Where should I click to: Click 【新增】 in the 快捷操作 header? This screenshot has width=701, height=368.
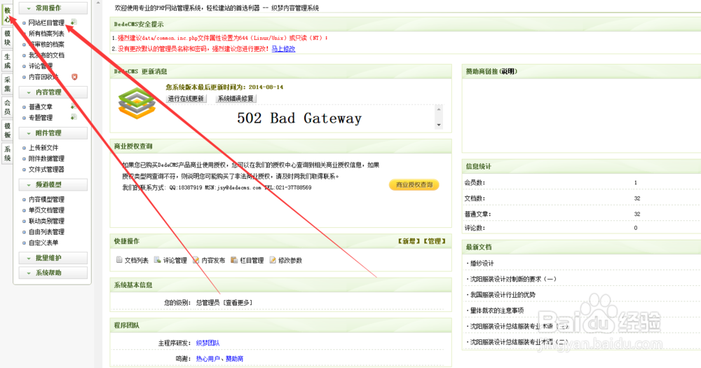409,241
